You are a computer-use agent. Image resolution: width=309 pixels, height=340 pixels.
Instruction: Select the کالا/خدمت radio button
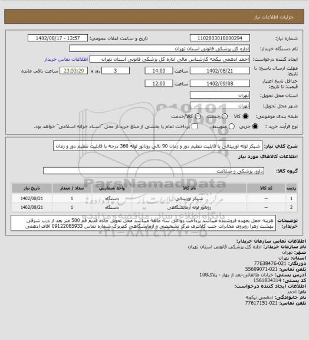point(198,116)
